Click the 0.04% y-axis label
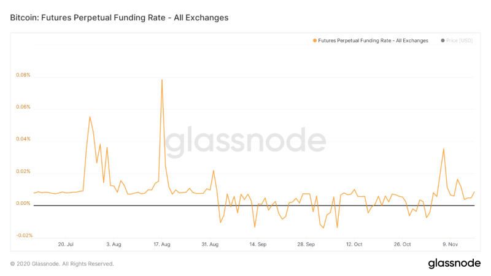This screenshot has width=491, height=276. 23,139
